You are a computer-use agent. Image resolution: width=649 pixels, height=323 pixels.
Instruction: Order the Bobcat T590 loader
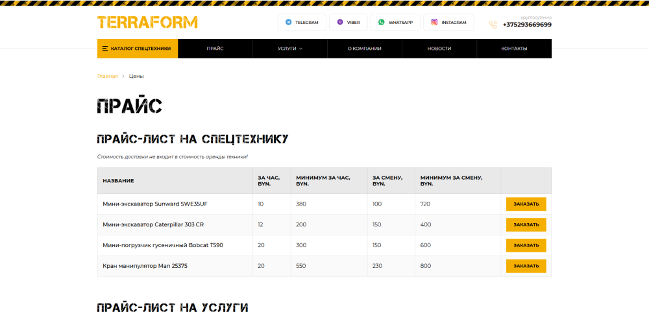click(526, 246)
